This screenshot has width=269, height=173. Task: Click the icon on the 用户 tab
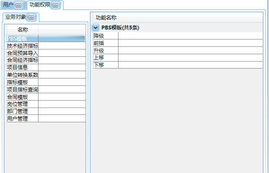click(x=19, y=5)
